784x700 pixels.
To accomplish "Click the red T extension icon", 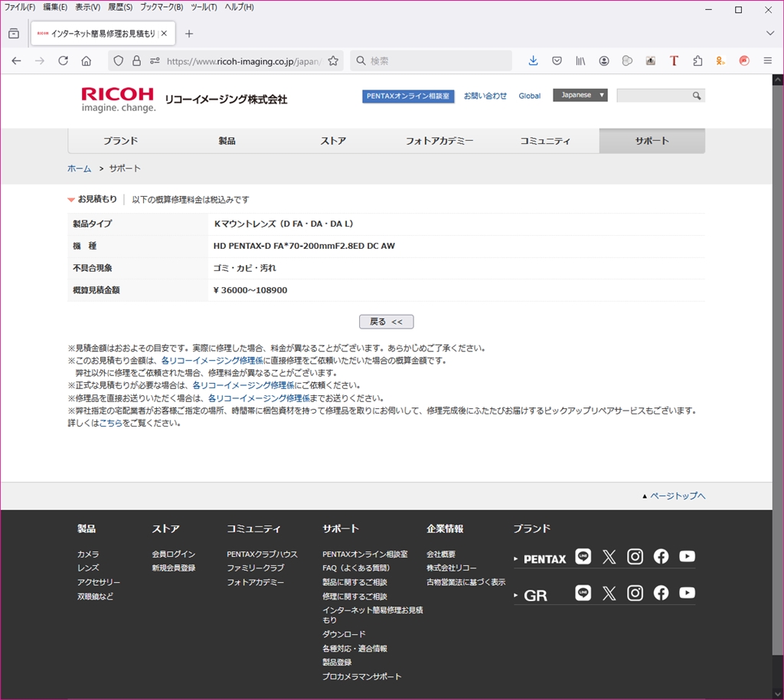I will 674,61.
